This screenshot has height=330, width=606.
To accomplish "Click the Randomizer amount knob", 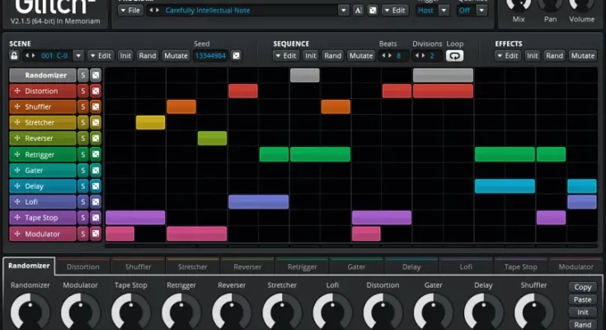I will [x=30, y=311].
